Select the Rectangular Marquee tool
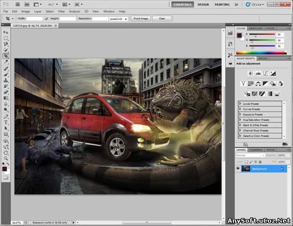293x226 pixels. pyautogui.click(x=6, y=38)
